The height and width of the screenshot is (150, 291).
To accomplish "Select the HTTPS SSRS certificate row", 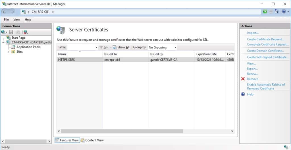I will pos(145,60).
